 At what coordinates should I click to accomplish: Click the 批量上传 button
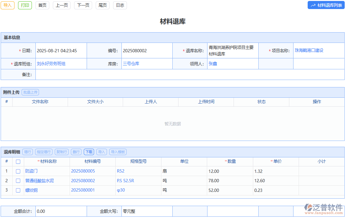tap(30, 92)
